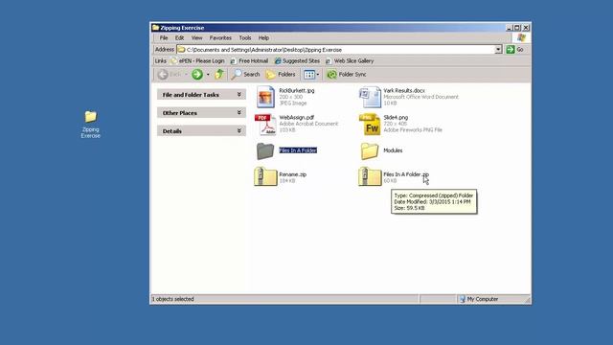The width and height of the screenshot is (613, 345).
Task: Select the RickBurkett.jpg image icon
Action: click(265, 97)
